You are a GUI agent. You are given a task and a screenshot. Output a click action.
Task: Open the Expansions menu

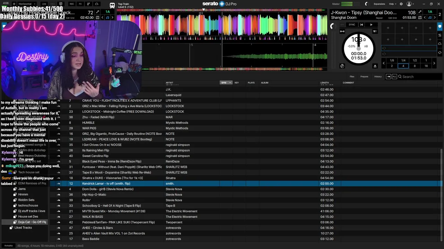(379, 4)
